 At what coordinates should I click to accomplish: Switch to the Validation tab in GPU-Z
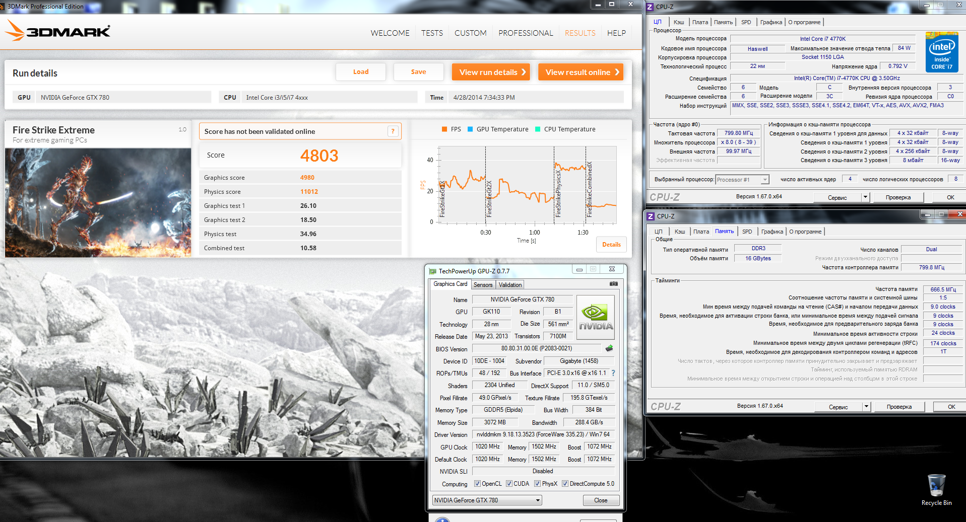(510, 285)
